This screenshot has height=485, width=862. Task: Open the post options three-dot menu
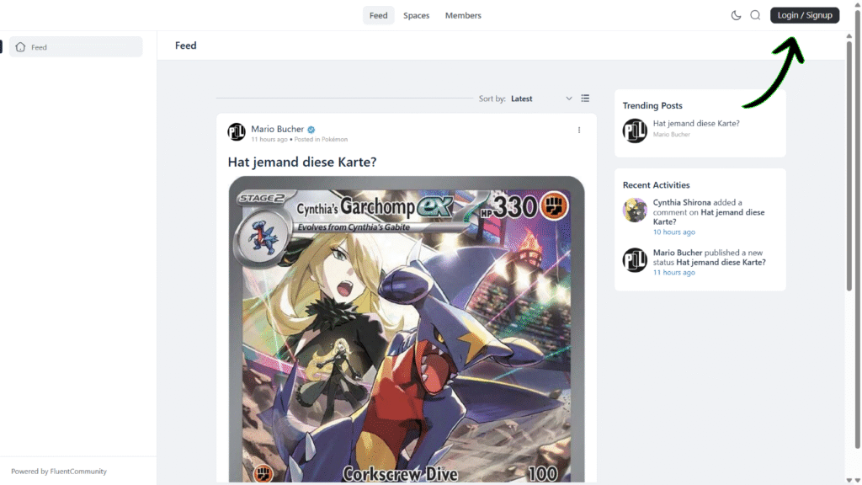[x=579, y=130]
